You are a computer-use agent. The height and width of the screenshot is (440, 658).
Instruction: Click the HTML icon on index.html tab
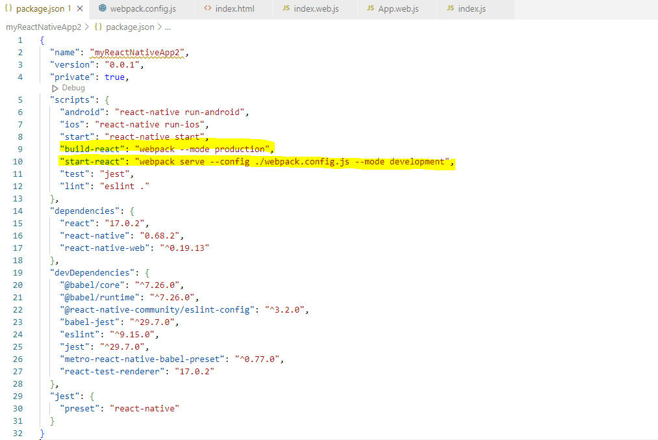pos(207,8)
